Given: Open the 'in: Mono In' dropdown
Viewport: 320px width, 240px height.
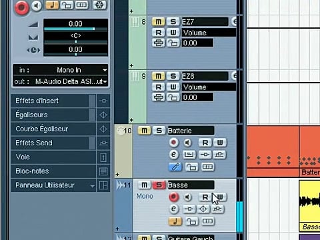Looking at the screenshot, I should pyautogui.click(x=61, y=70).
